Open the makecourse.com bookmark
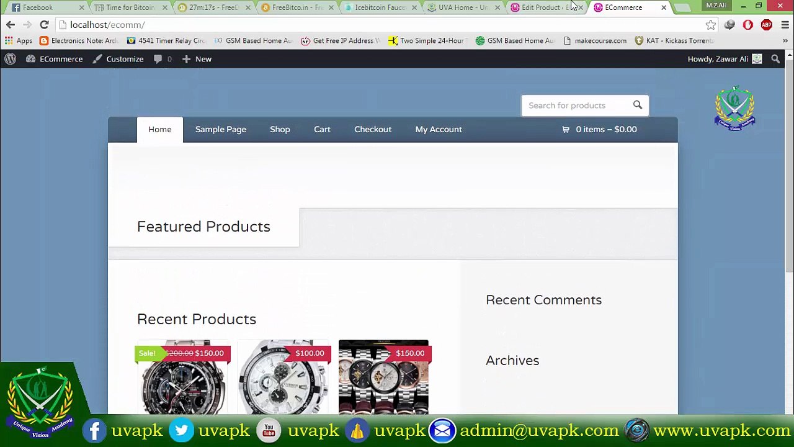Image resolution: width=794 pixels, height=447 pixels. [595, 41]
